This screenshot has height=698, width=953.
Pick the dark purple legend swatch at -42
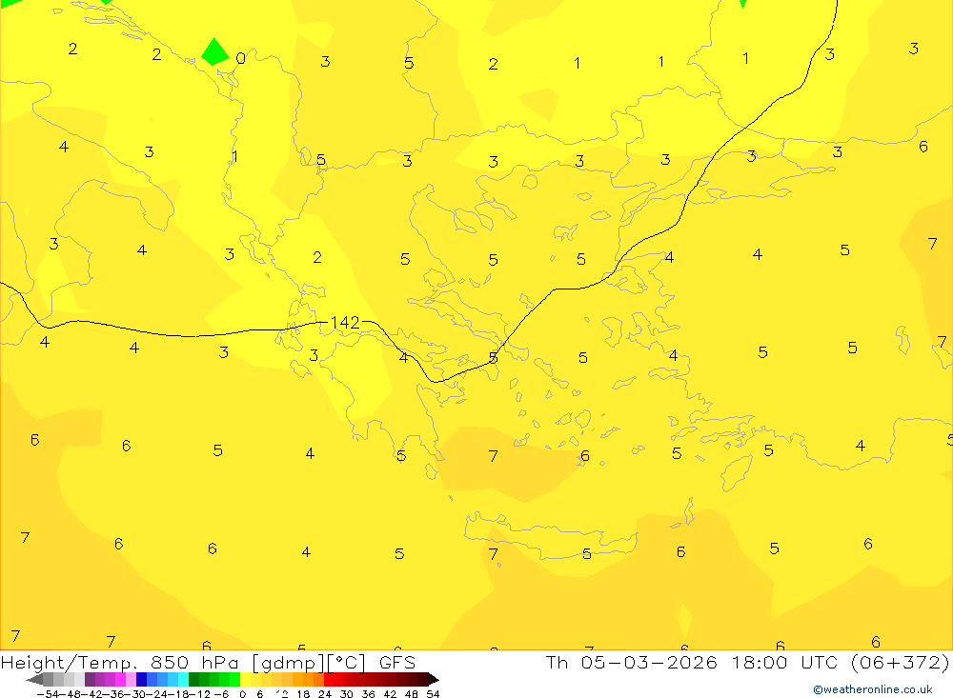pos(90,679)
